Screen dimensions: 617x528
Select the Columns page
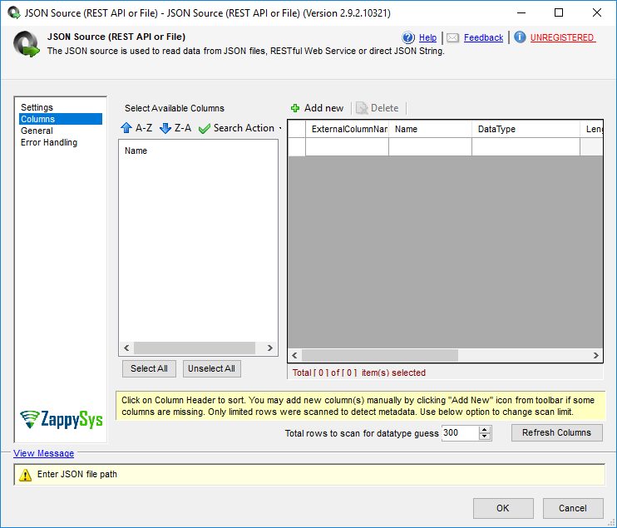click(61, 119)
